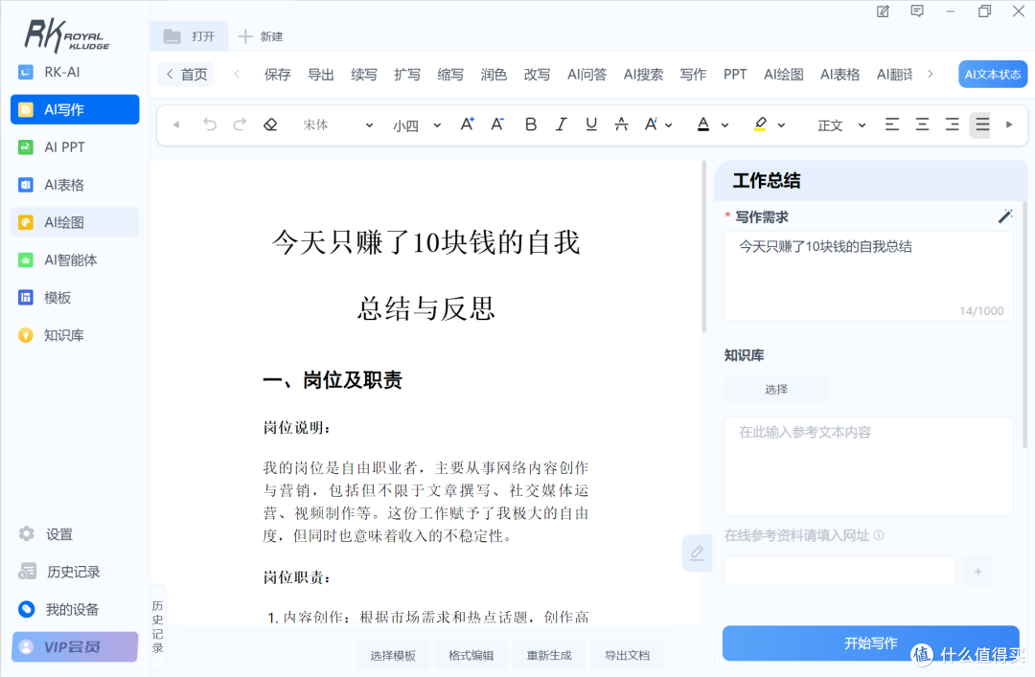This screenshot has width=1035, height=677.
Task: Click the 开始写作 button
Action: coord(870,643)
